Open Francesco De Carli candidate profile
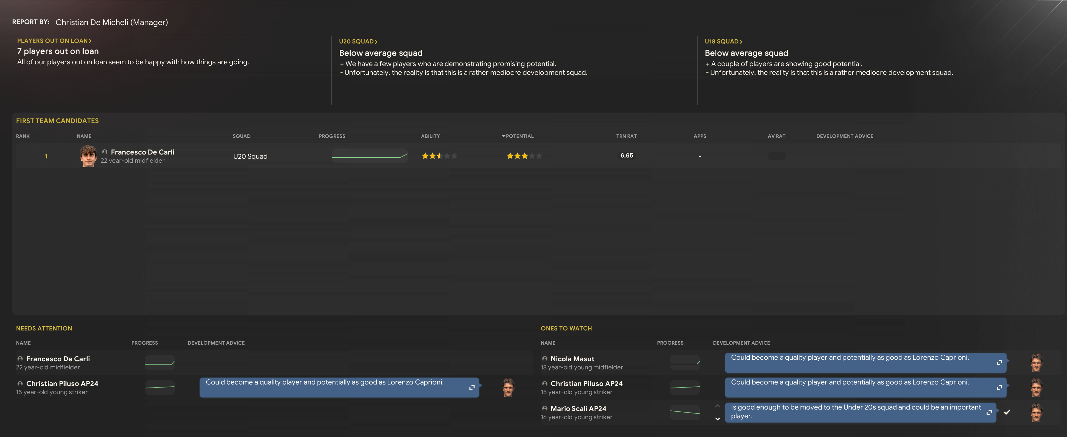The image size is (1067, 437). 142,152
